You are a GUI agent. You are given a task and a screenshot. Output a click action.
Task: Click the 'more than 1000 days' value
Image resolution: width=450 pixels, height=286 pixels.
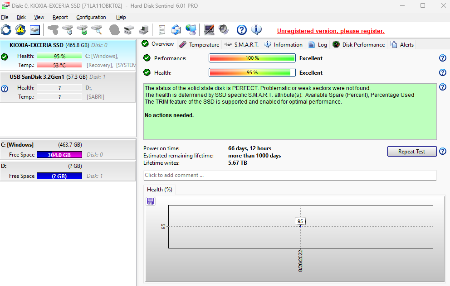click(254, 156)
